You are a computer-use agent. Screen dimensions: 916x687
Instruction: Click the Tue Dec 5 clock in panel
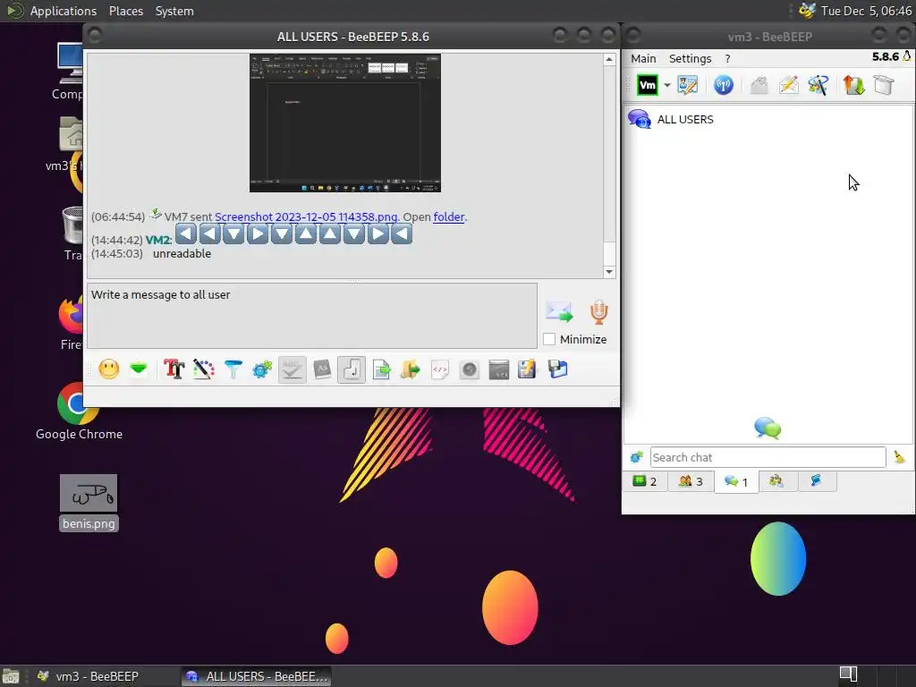pos(866,11)
